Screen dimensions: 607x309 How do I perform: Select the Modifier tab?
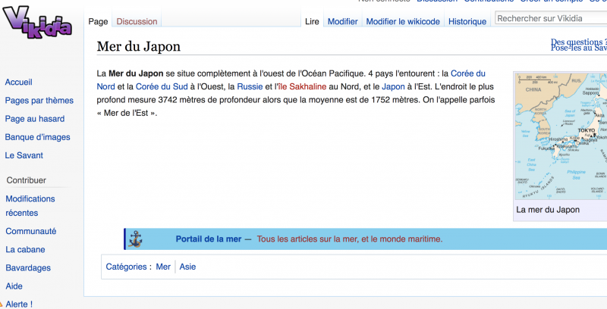tap(342, 22)
